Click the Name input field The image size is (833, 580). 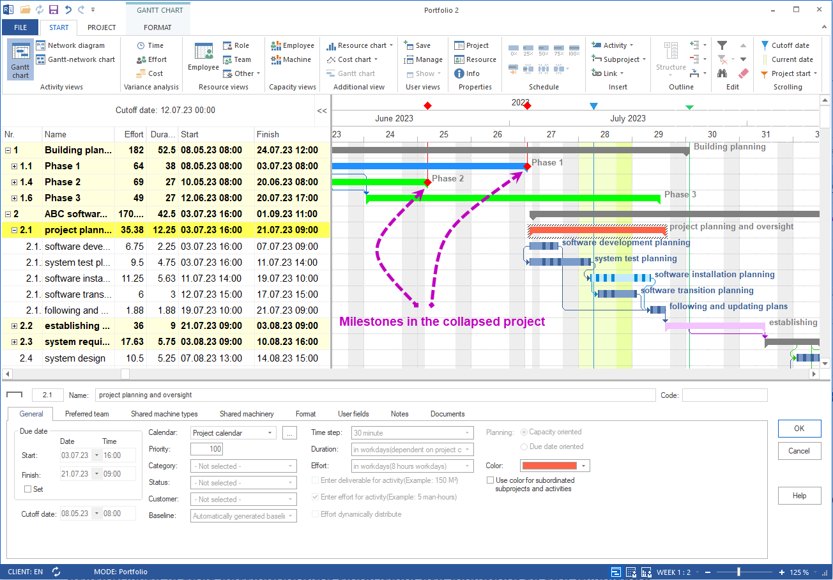(375, 395)
